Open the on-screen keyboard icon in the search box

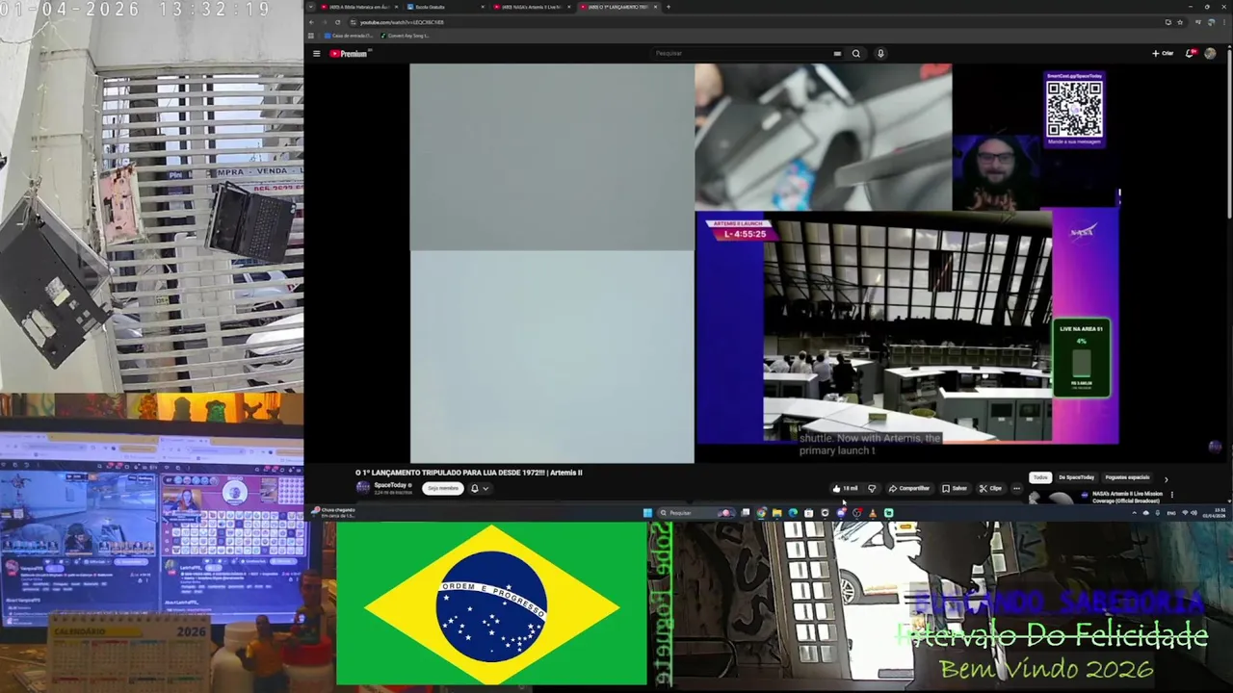click(837, 54)
